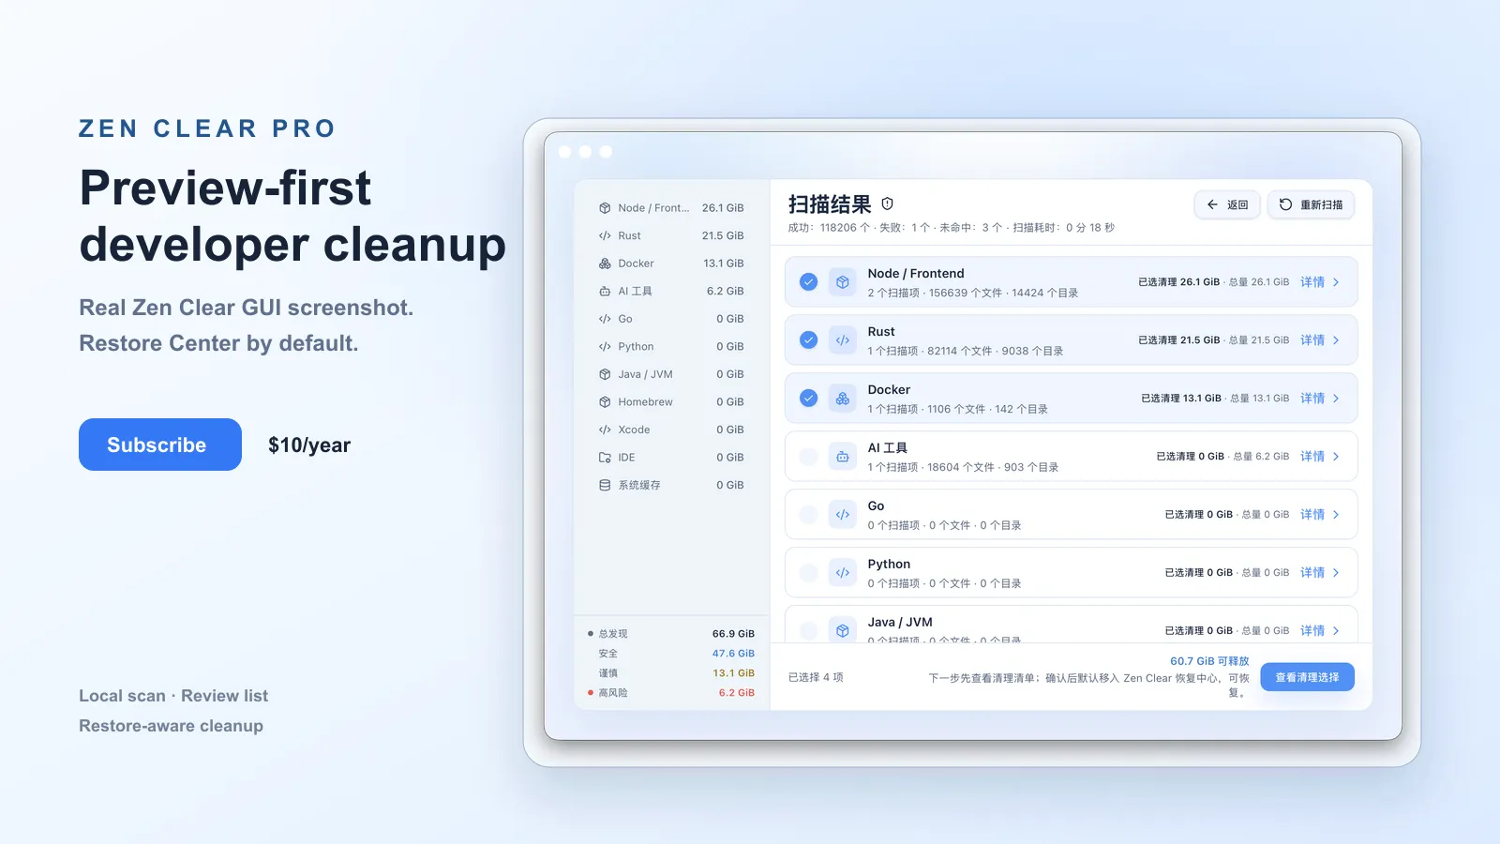Click the 高风险 6.2 GiB summary row
This screenshot has height=844, width=1500.
pos(671,693)
